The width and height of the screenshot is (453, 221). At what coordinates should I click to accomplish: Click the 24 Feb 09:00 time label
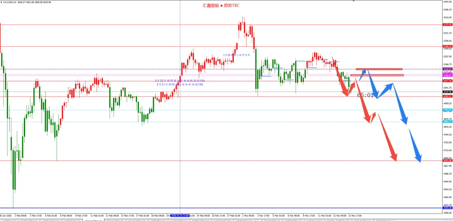pyautogui.click(x=203, y=216)
